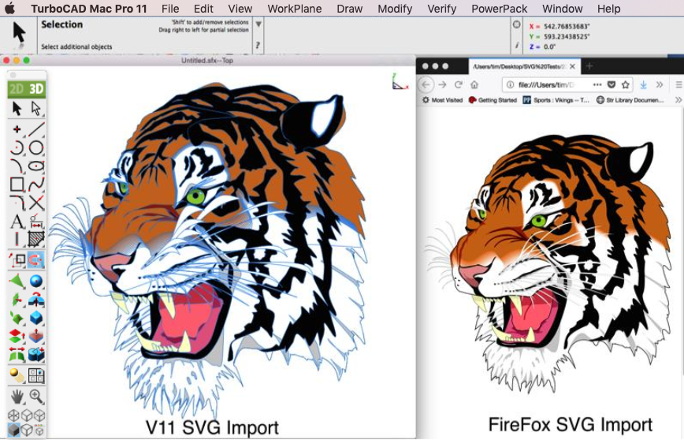684x440 pixels.
Task: Select the Text tool letter A
Action: point(17,222)
